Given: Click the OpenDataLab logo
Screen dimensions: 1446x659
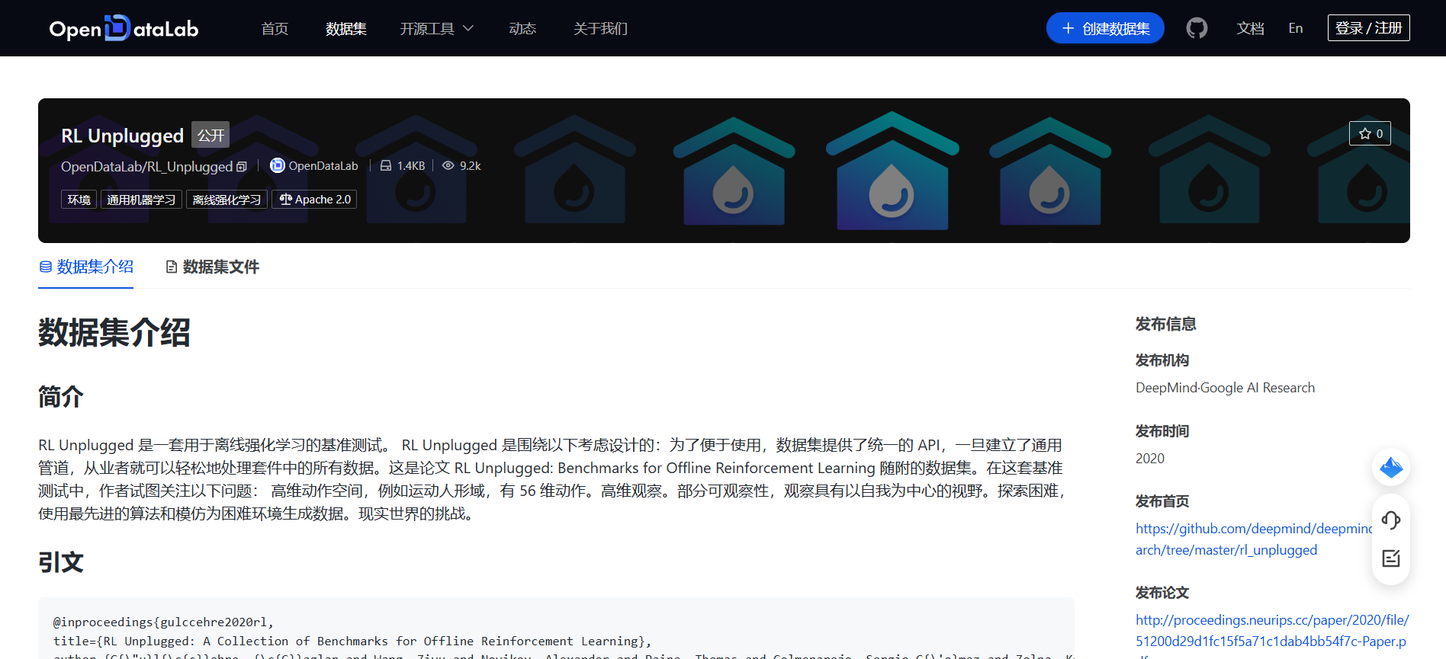Looking at the screenshot, I should pyautogui.click(x=124, y=28).
